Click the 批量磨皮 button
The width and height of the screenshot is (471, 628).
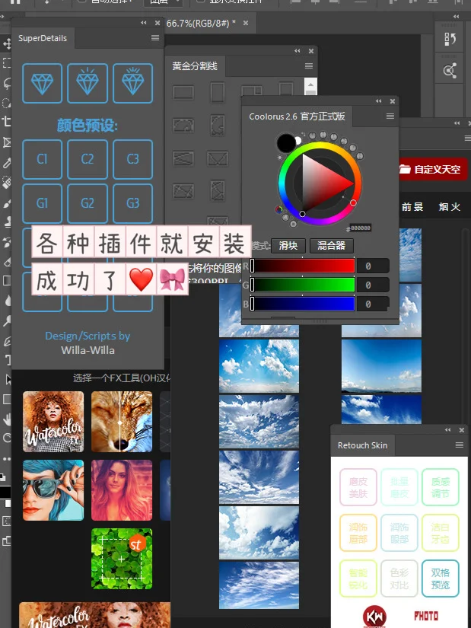coord(399,487)
